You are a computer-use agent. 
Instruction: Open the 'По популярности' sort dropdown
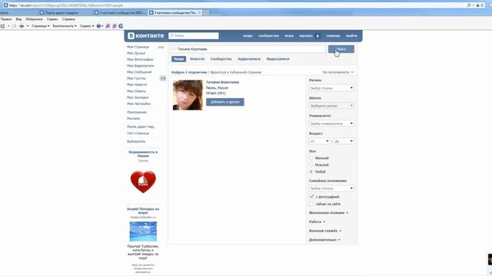pos(337,72)
